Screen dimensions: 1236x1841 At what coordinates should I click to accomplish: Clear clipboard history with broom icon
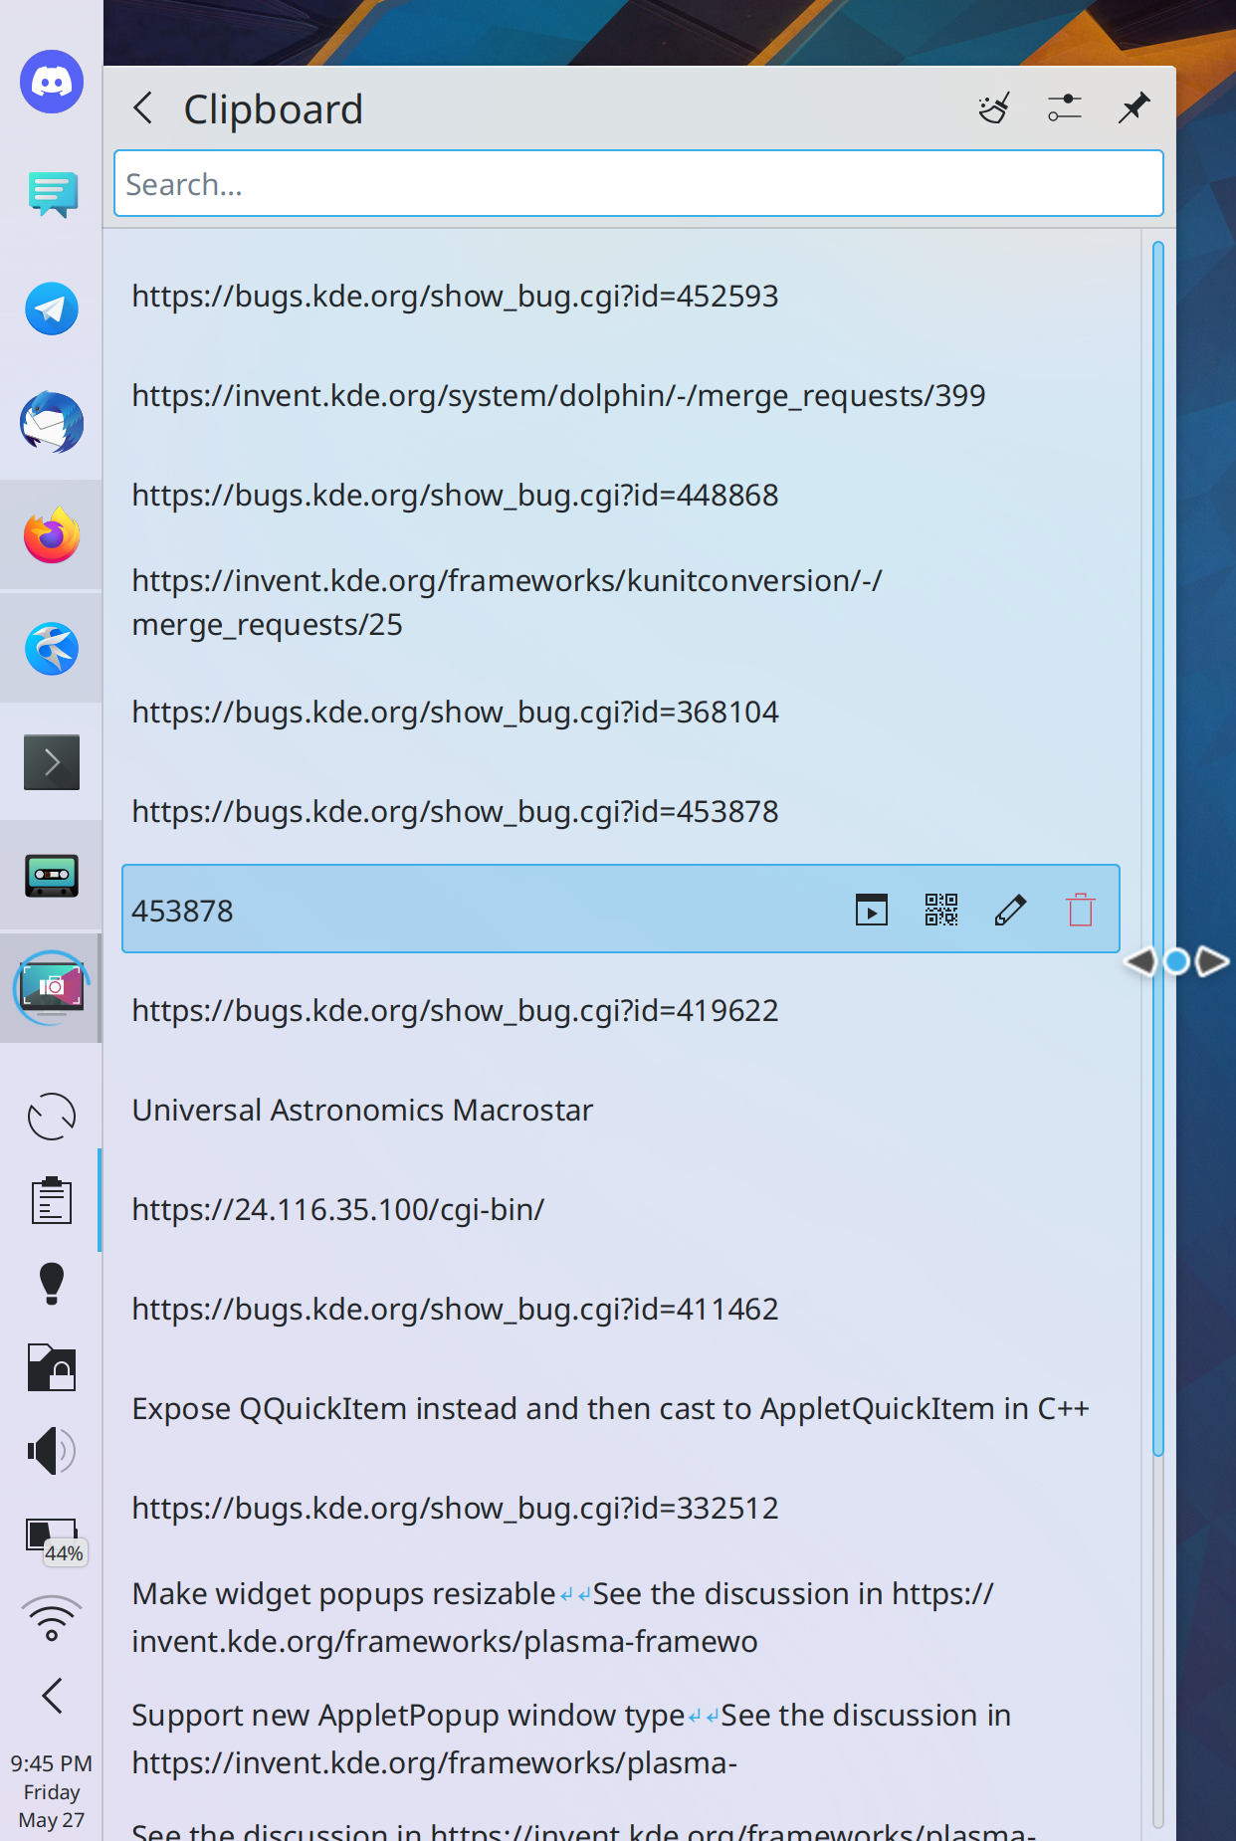(x=994, y=107)
